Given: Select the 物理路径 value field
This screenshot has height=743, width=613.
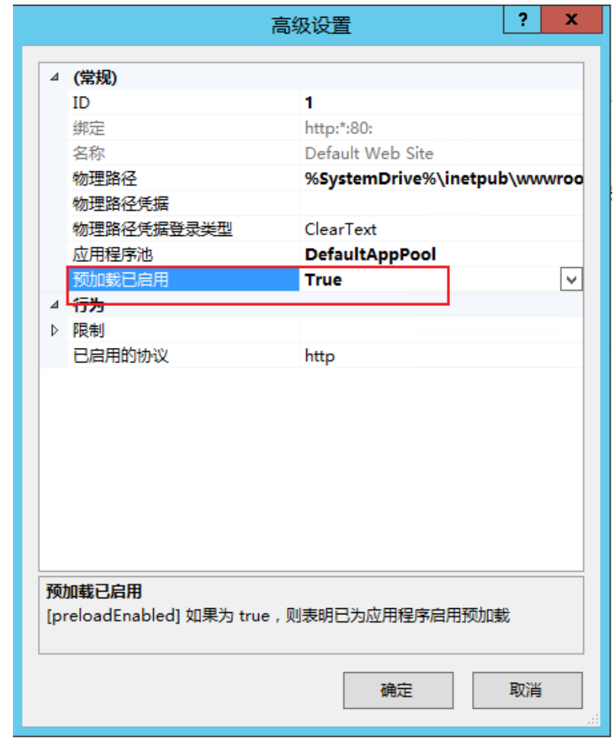Looking at the screenshot, I should point(442,179).
